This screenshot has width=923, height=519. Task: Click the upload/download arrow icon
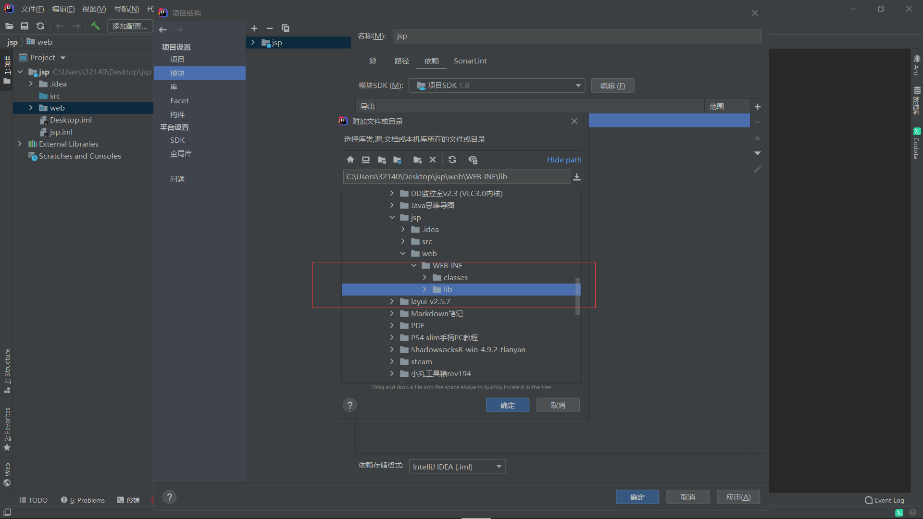[577, 177]
